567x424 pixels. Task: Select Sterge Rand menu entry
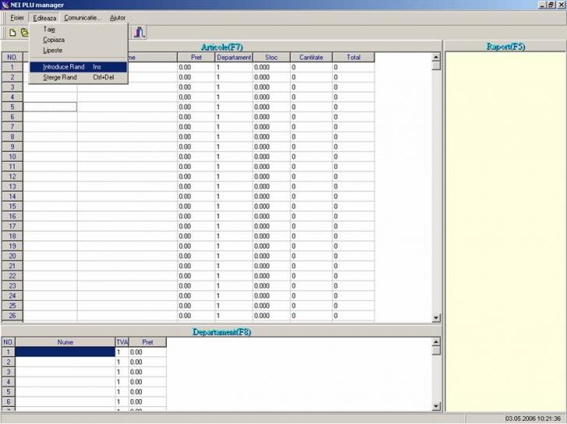[60, 77]
